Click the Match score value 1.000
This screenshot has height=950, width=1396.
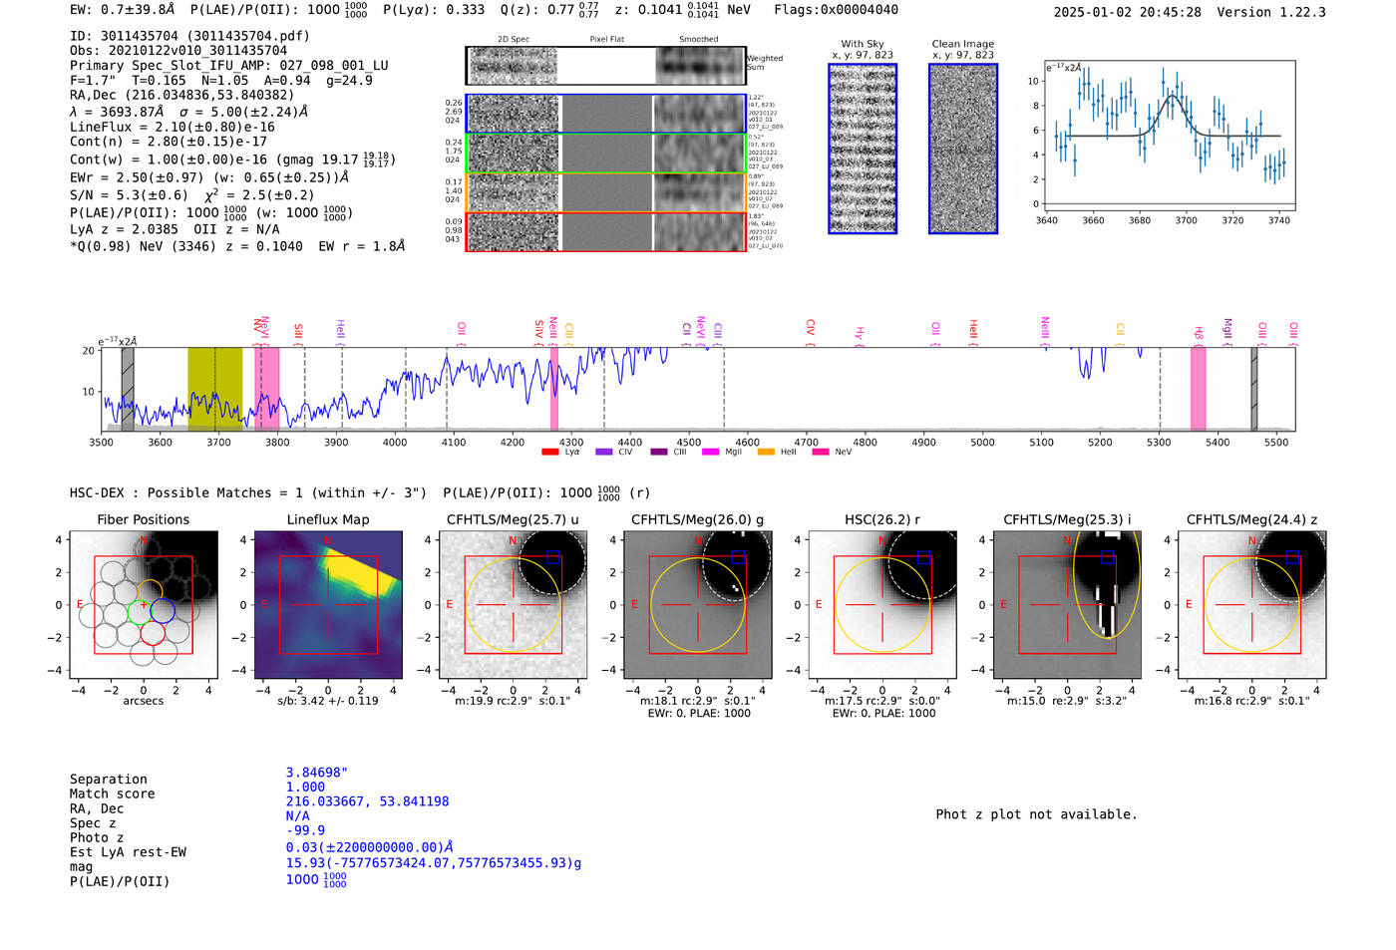click(305, 788)
